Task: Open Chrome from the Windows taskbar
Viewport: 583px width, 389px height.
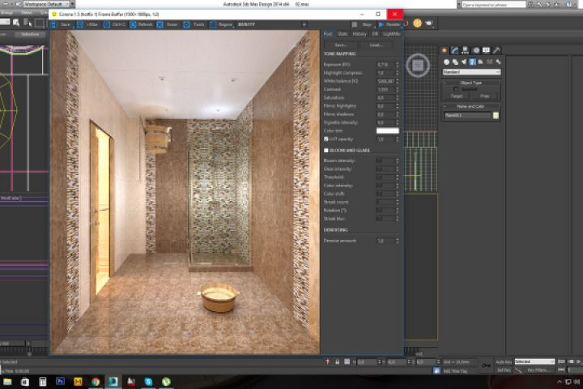Action: pos(96,382)
